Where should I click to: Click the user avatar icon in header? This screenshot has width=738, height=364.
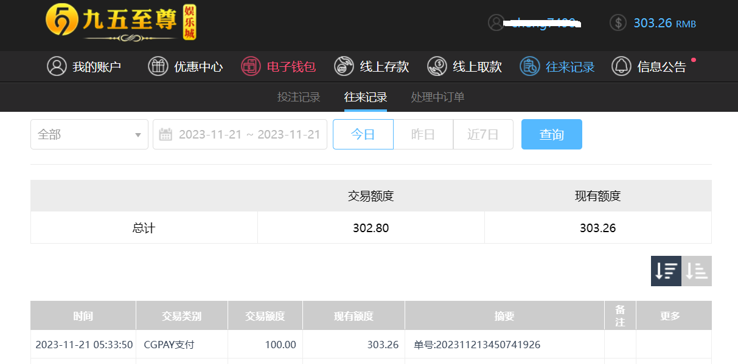click(x=496, y=22)
